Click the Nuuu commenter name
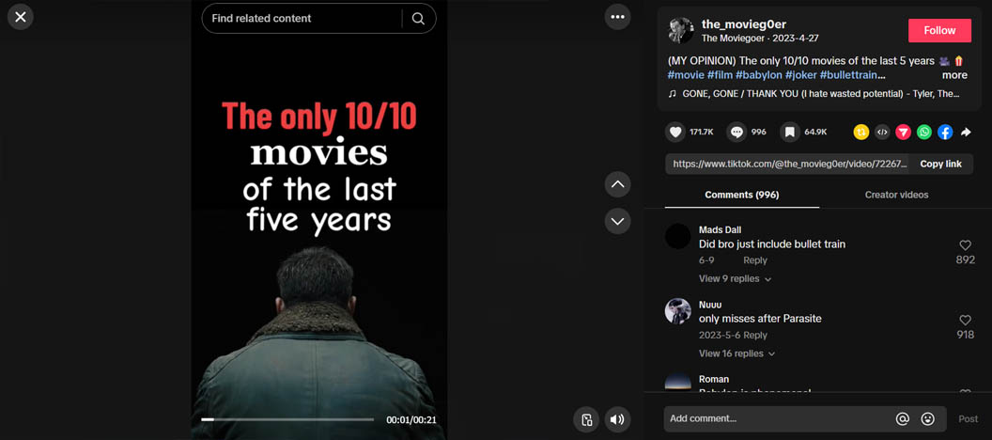The height and width of the screenshot is (440, 992). (710, 305)
